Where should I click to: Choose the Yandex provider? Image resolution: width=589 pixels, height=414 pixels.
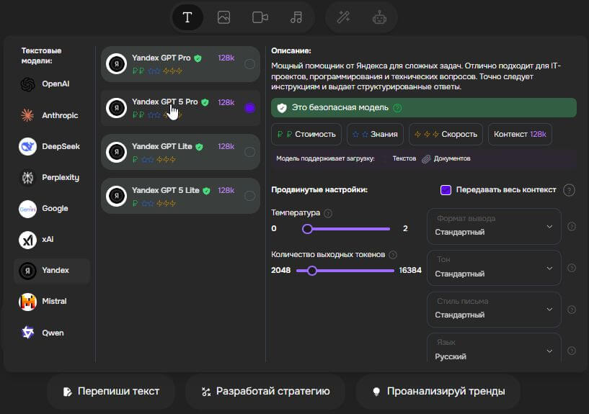[x=52, y=271]
